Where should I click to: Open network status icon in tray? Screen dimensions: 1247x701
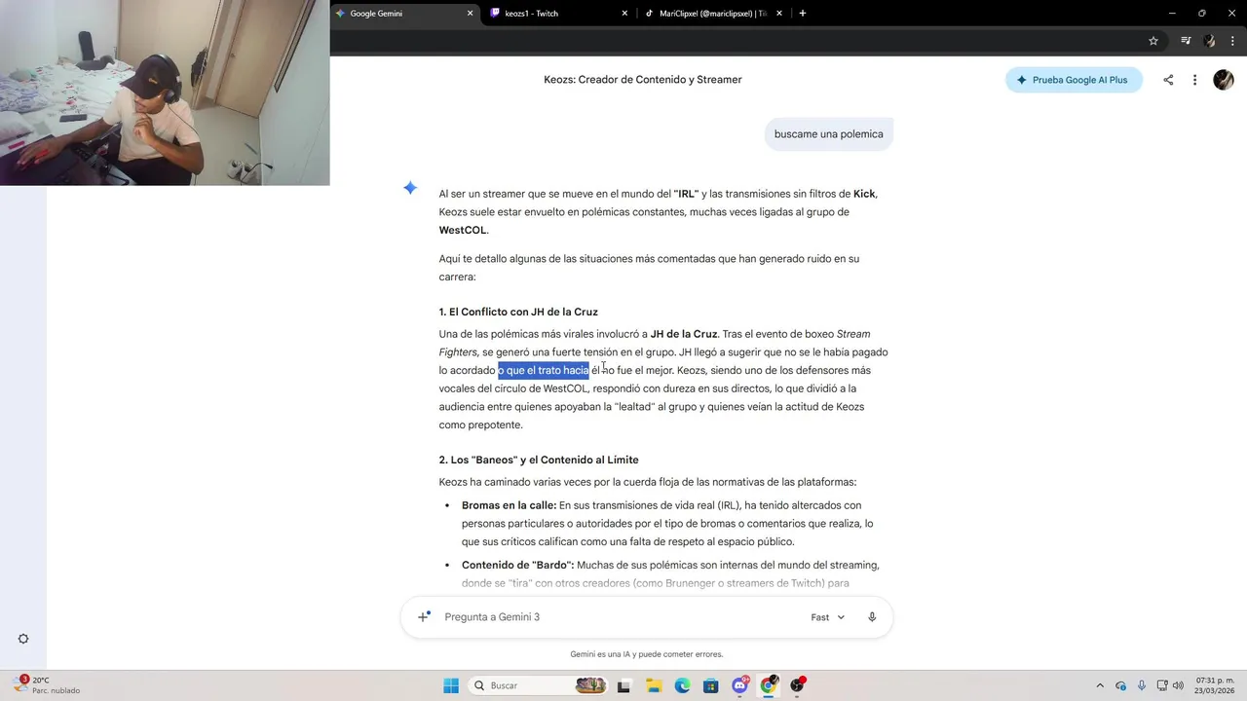pos(1161,685)
